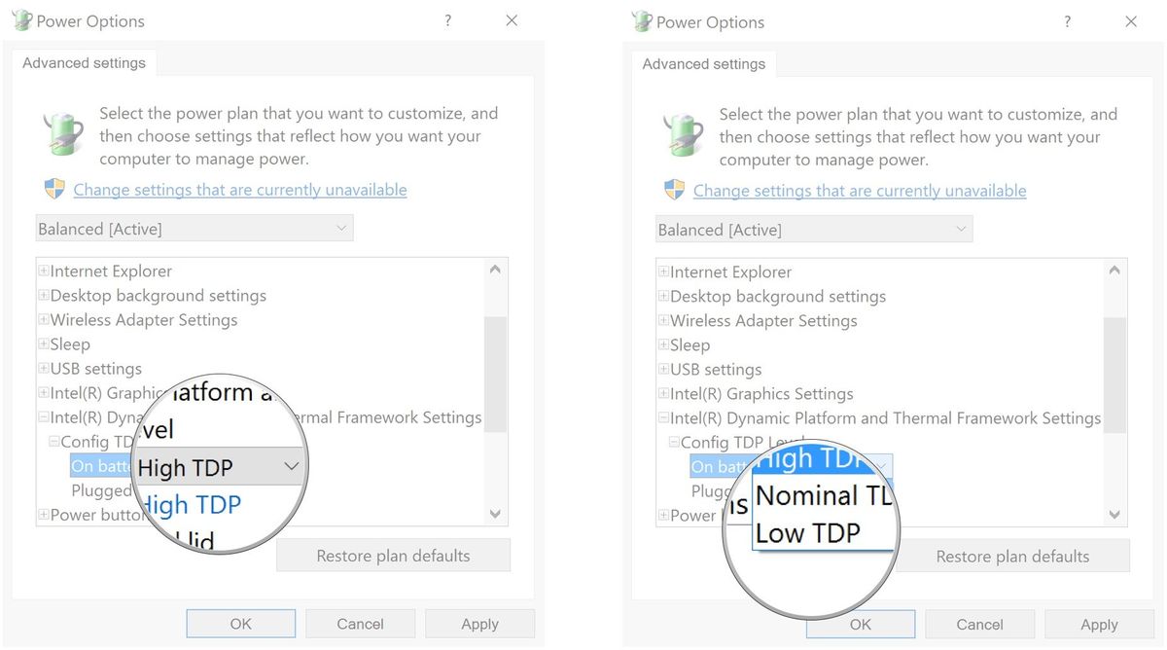Click Apply button in the left dialog
This screenshot has height=650, width=1167.
479,624
